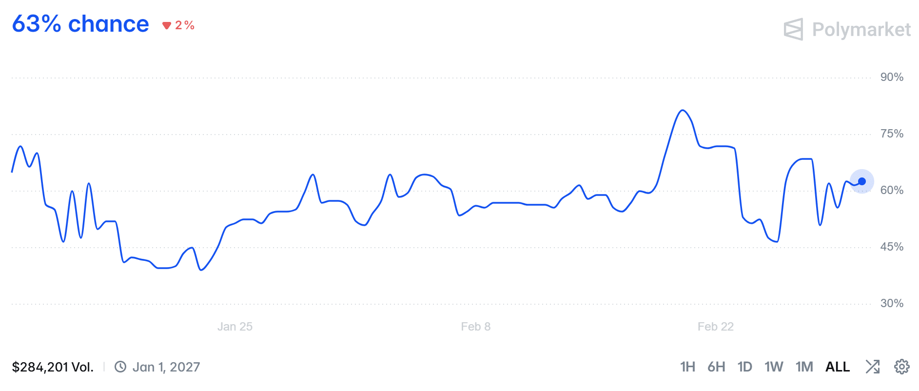The height and width of the screenshot is (391, 919).
Task: Click the Jan 1, 2027 end date
Action: click(x=166, y=367)
